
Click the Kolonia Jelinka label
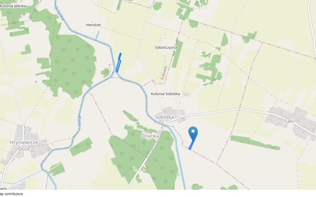point(13,6)
